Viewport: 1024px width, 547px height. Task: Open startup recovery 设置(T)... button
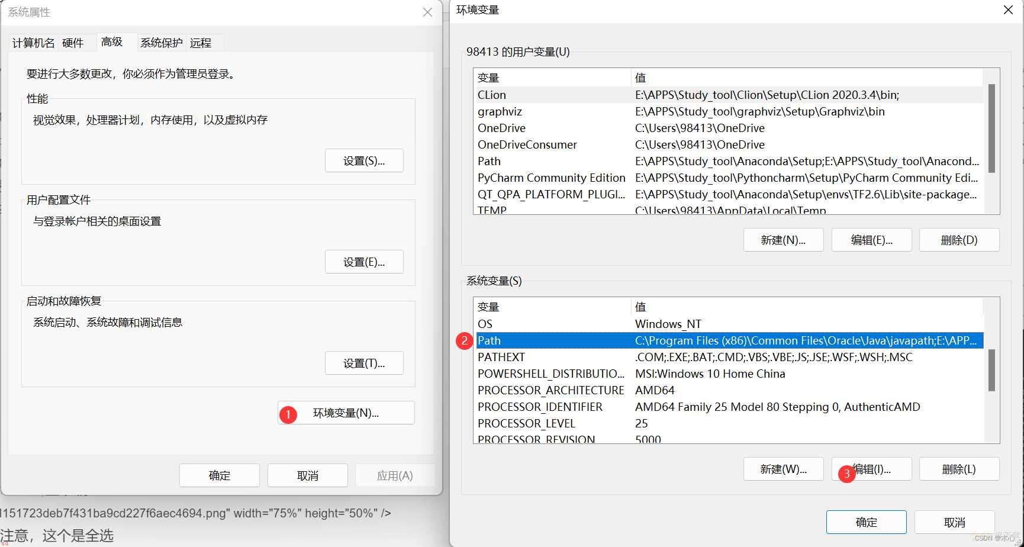(x=364, y=363)
